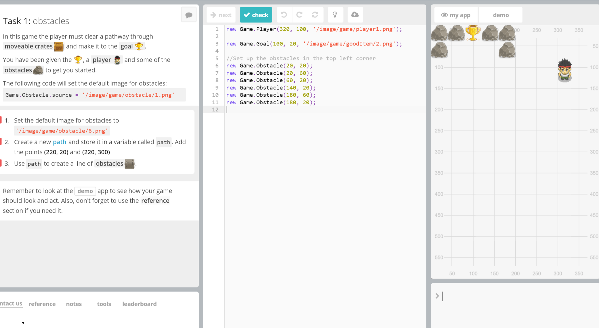Click the blue path link in step 2
599x328 pixels.
pos(60,142)
